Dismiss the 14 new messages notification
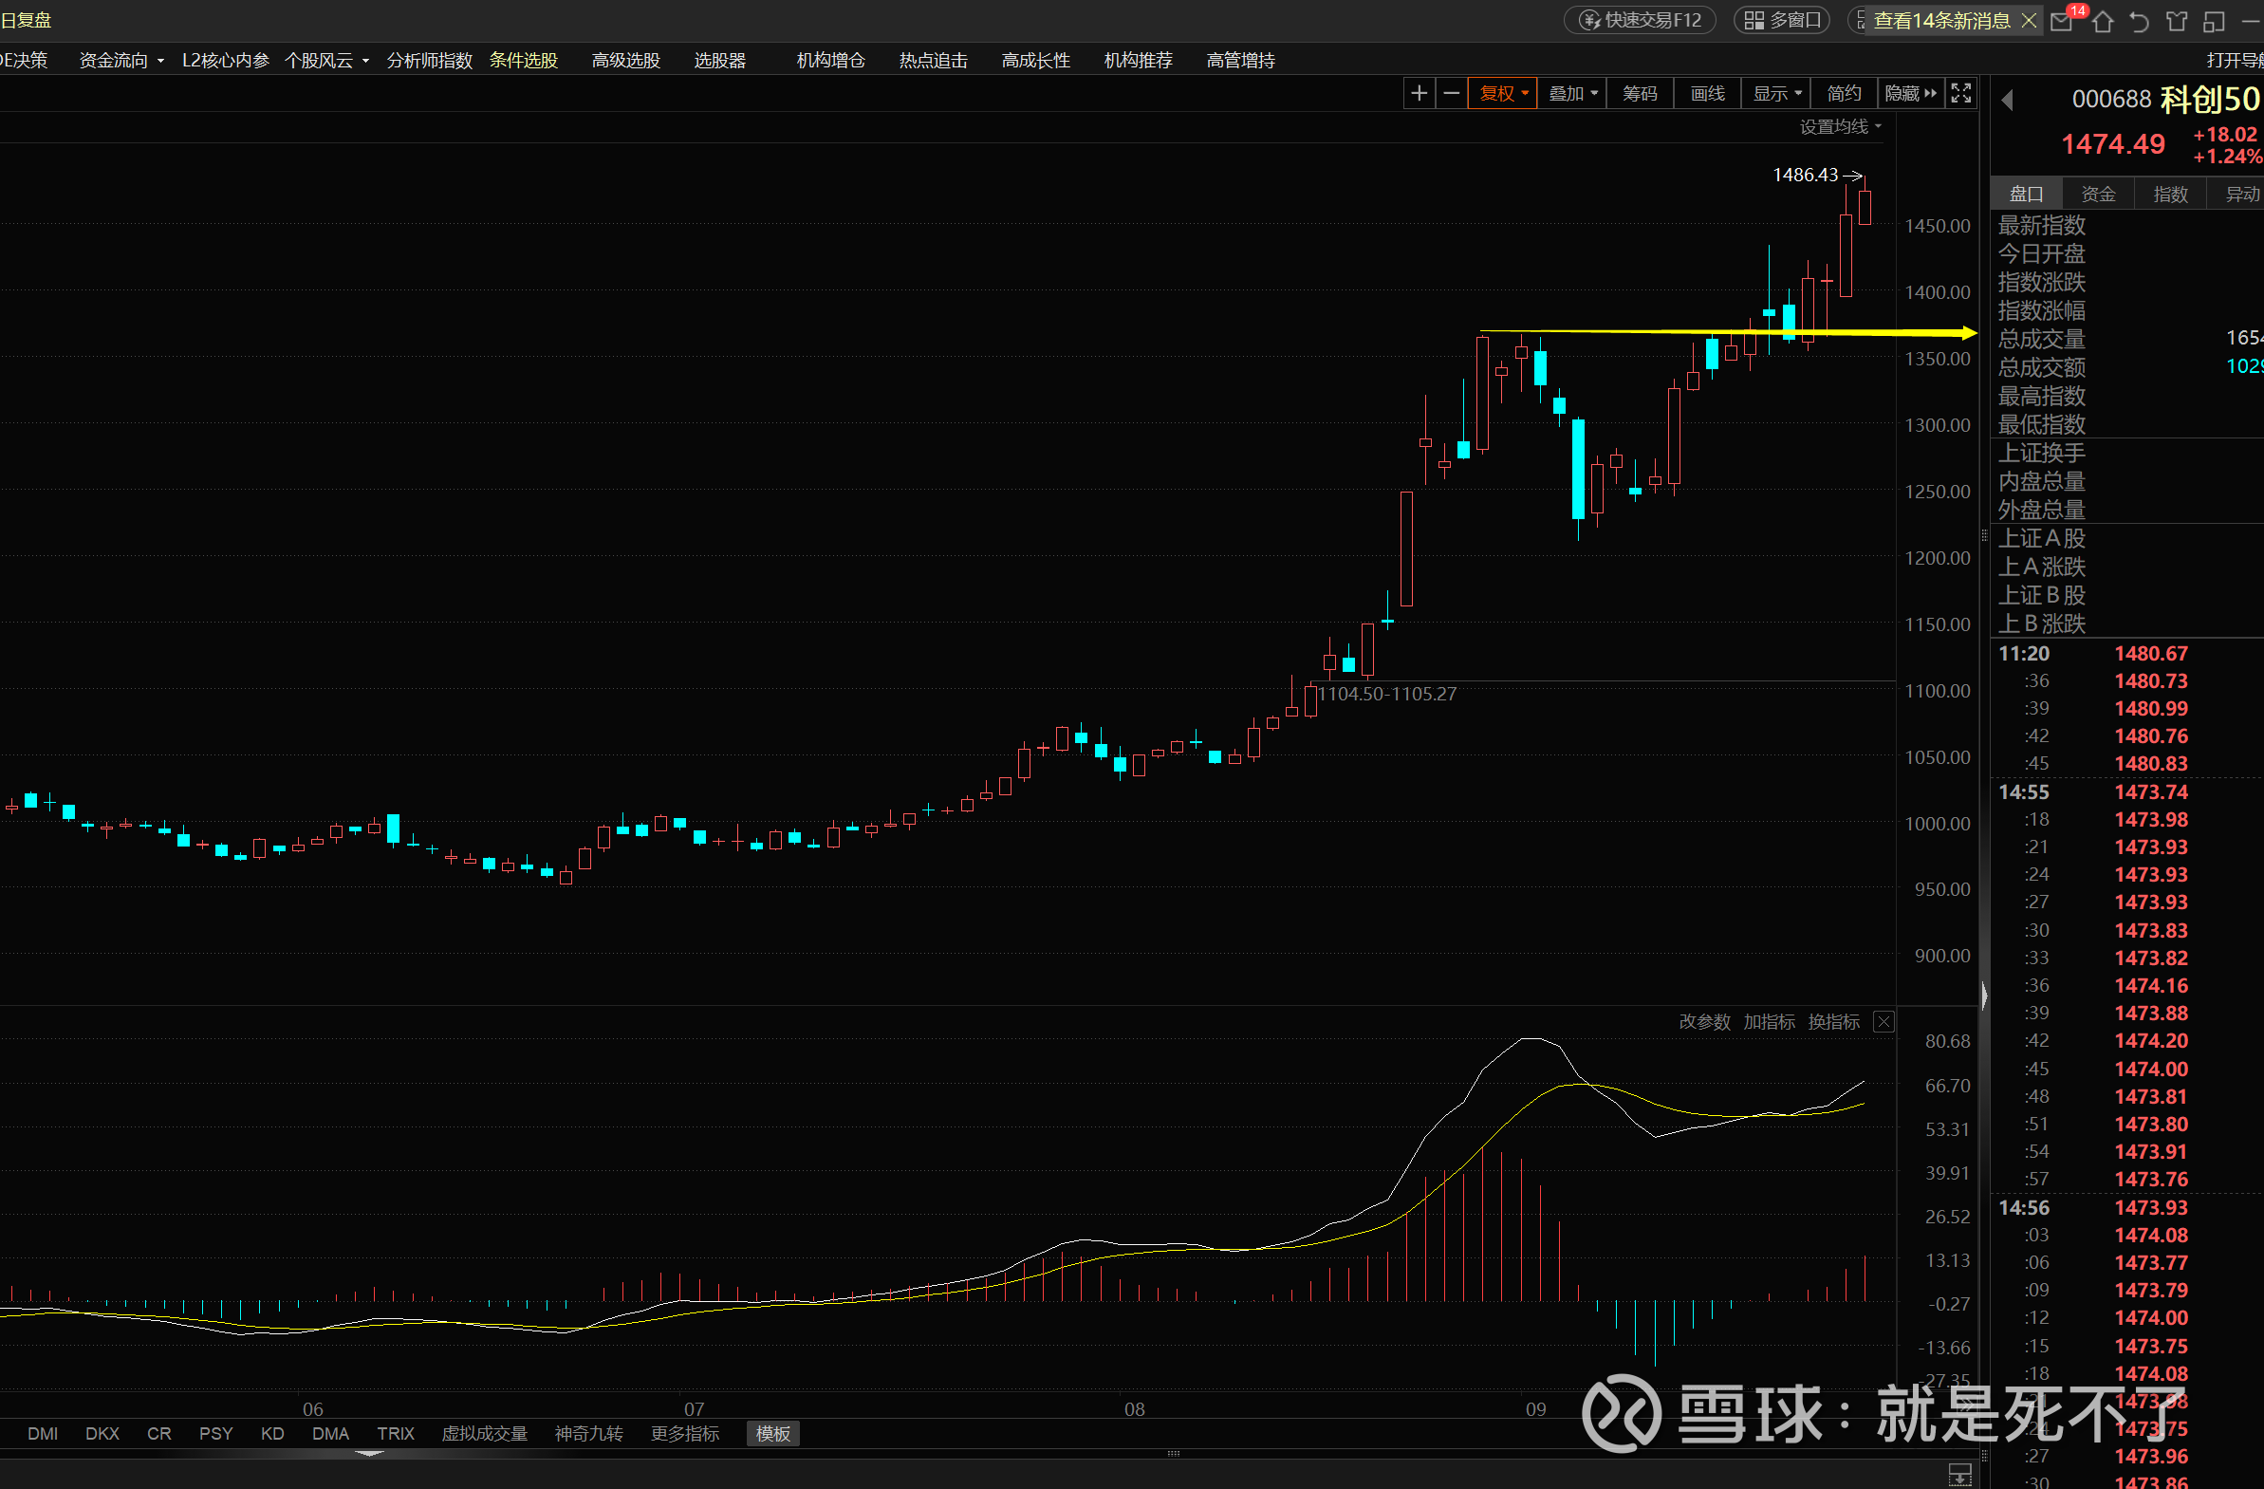Screen dimensions: 2264x1489 pyautogui.click(x=2028, y=21)
